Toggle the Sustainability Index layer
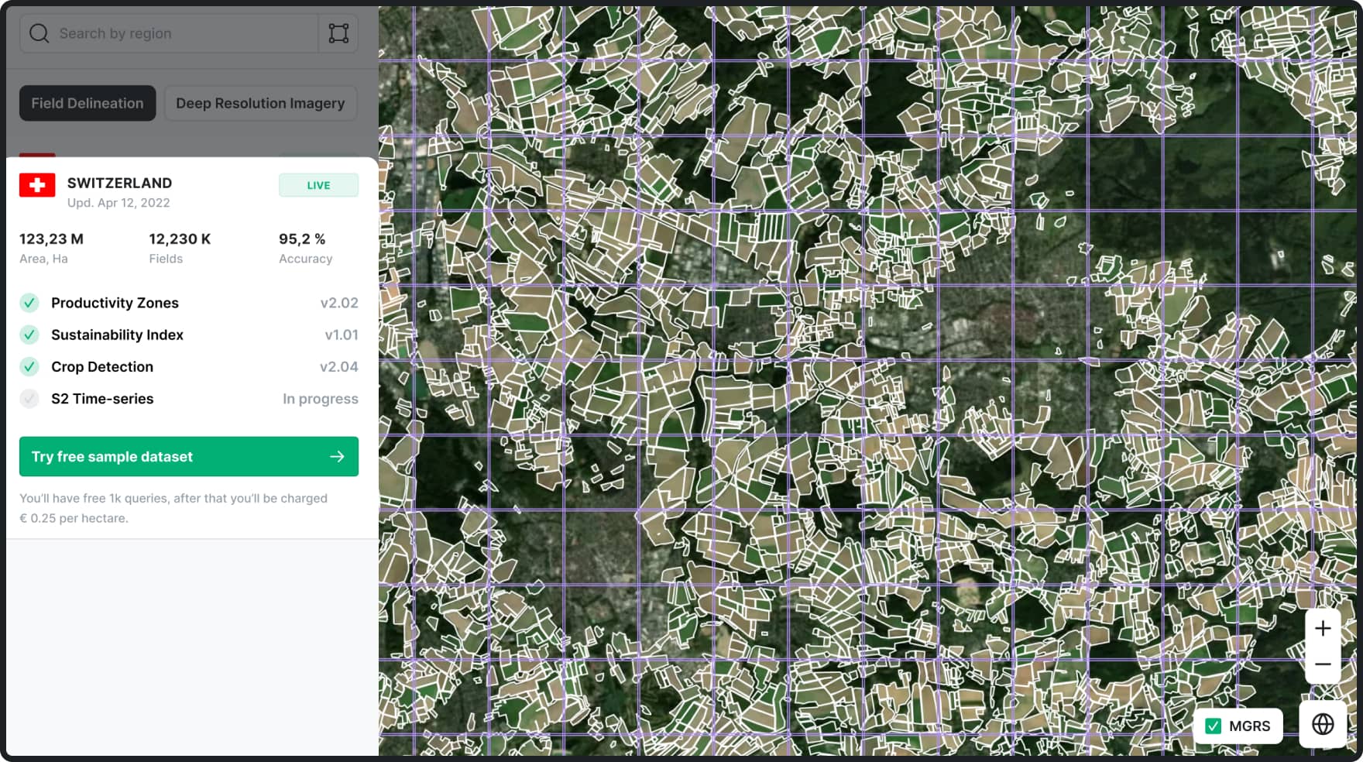Image resolution: width=1363 pixels, height=762 pixels. (29, 335)
